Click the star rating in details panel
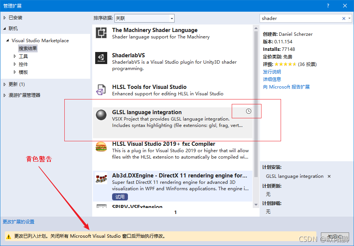The height and width of the screenshot is (246, 354). 286,64
